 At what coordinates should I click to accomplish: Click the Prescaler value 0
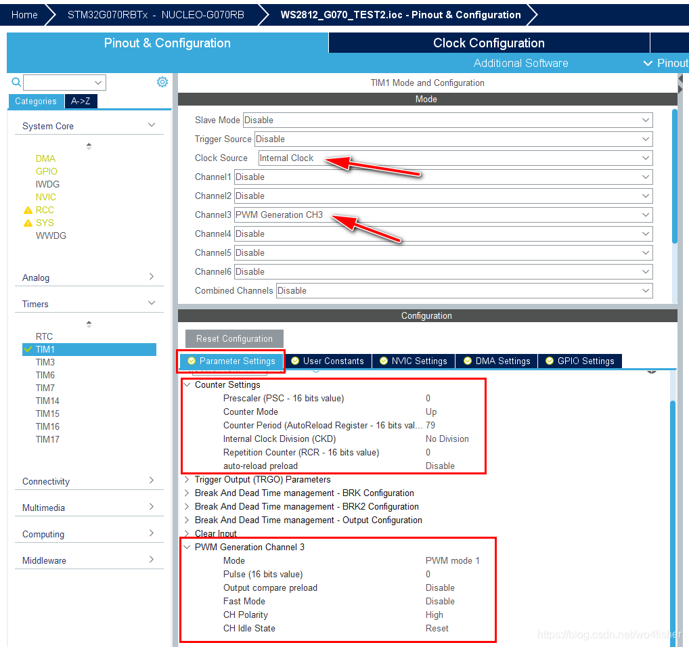[428, 399]
